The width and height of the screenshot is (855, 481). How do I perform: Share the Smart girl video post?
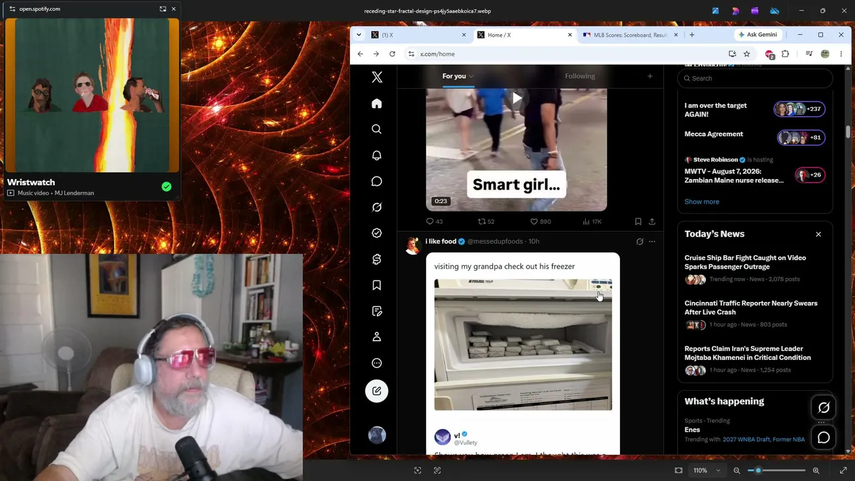point(652,221)
